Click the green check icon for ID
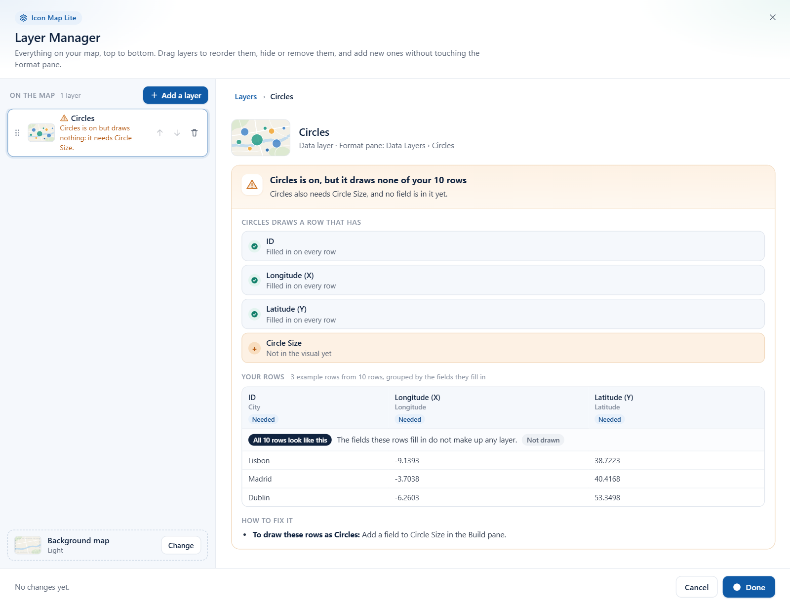 click(x=255, y=246)
